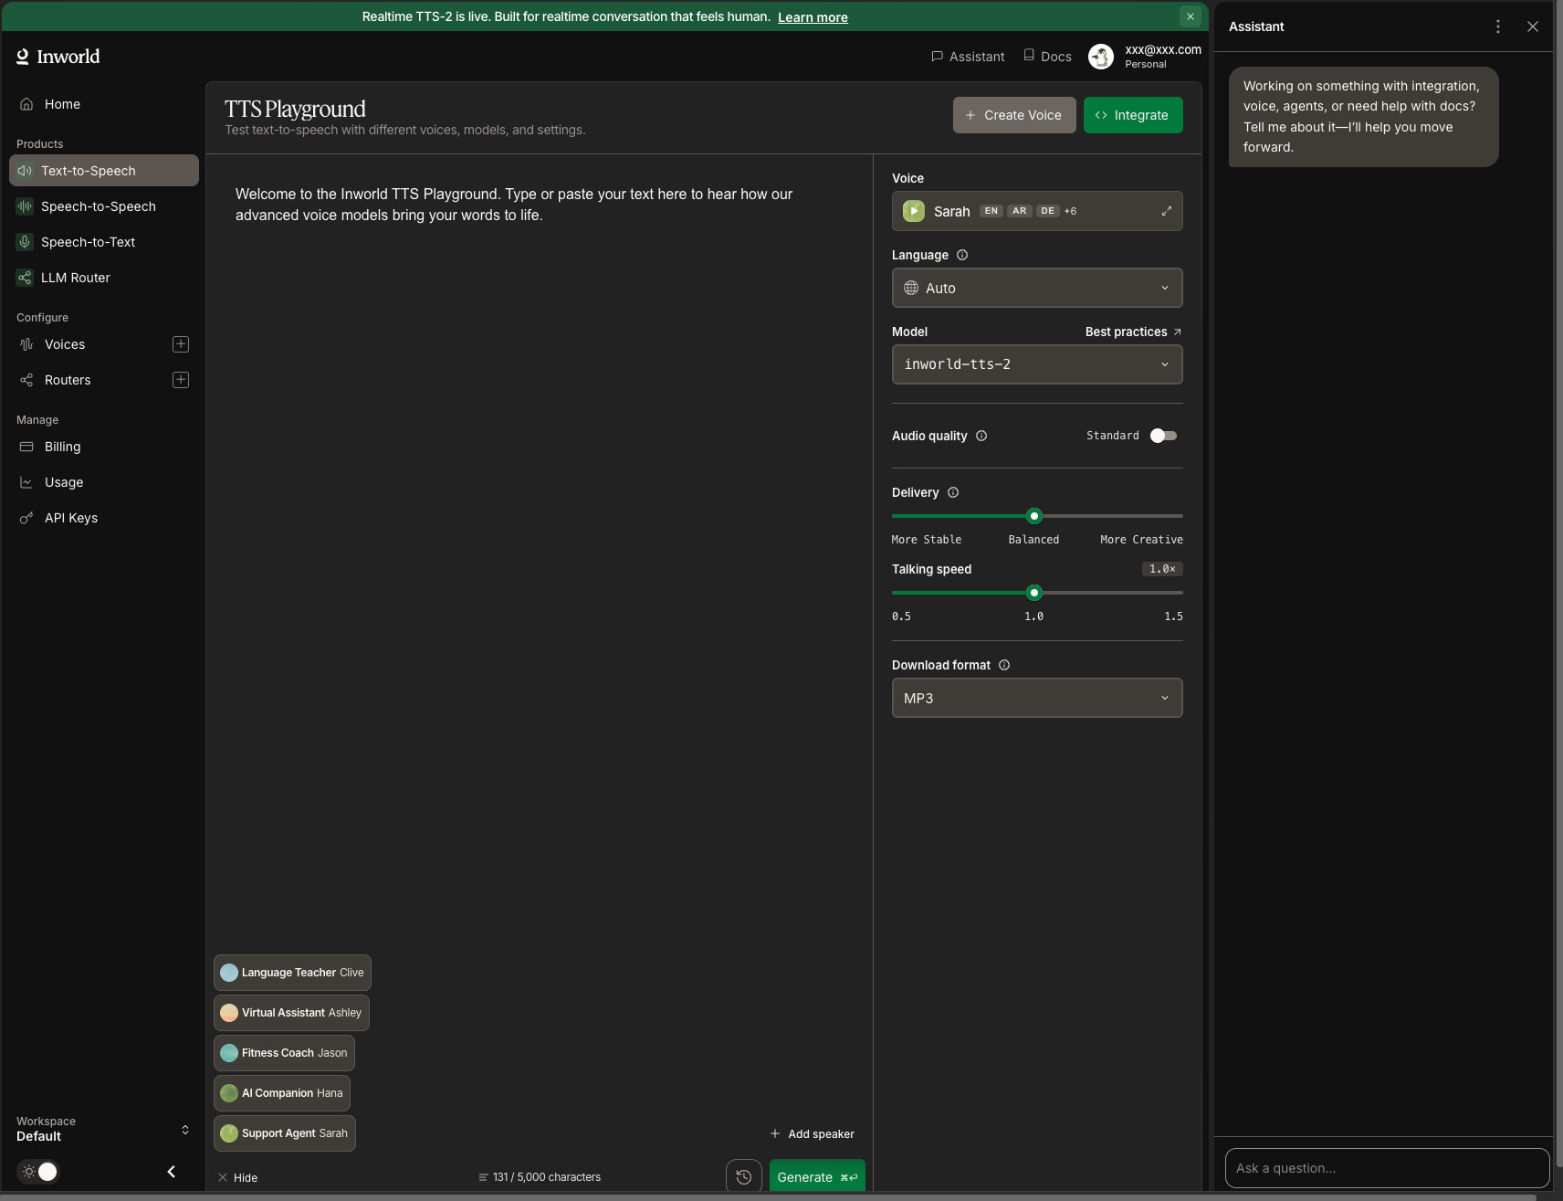1563x1201 pixels.
Task: Open API Keys
Action: click(x=104, y=518)
